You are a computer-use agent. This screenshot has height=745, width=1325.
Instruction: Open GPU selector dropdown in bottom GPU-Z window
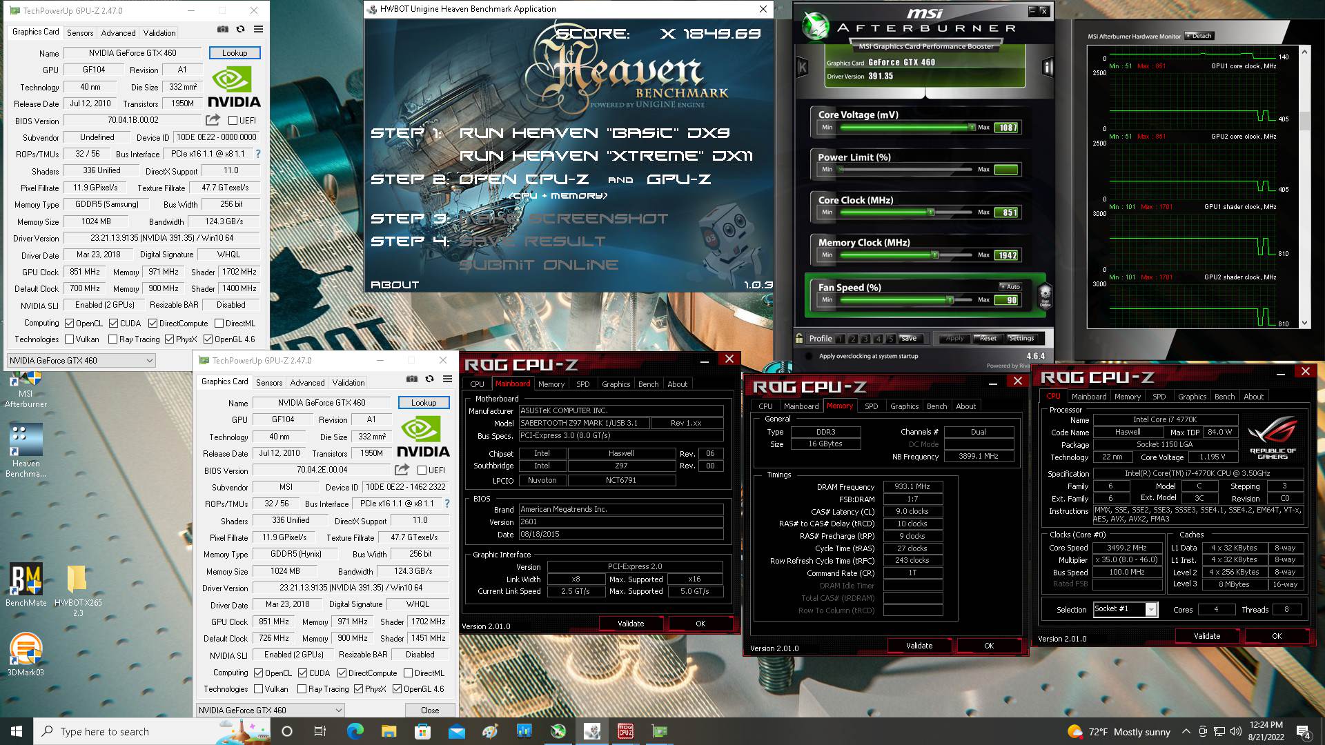point(270,710)
